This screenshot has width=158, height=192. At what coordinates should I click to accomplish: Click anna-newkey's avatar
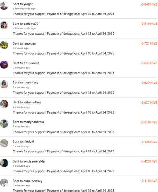[4, 183]
